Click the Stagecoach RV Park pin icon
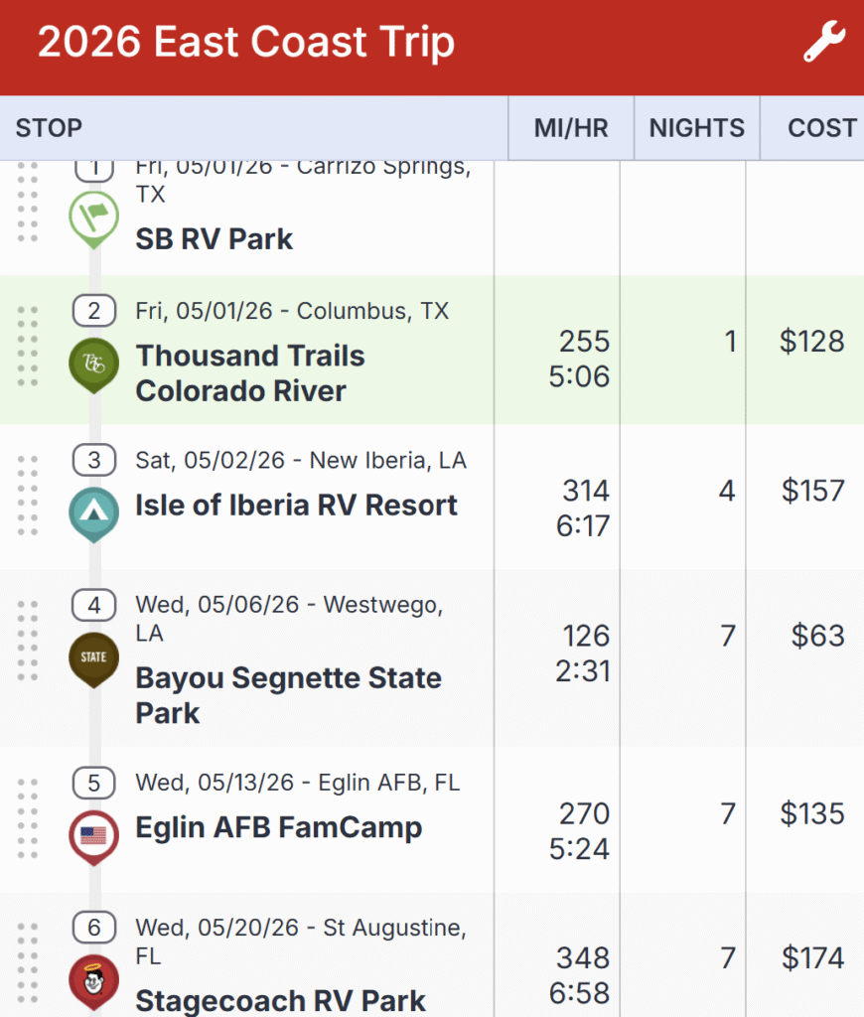 (94, 979)
